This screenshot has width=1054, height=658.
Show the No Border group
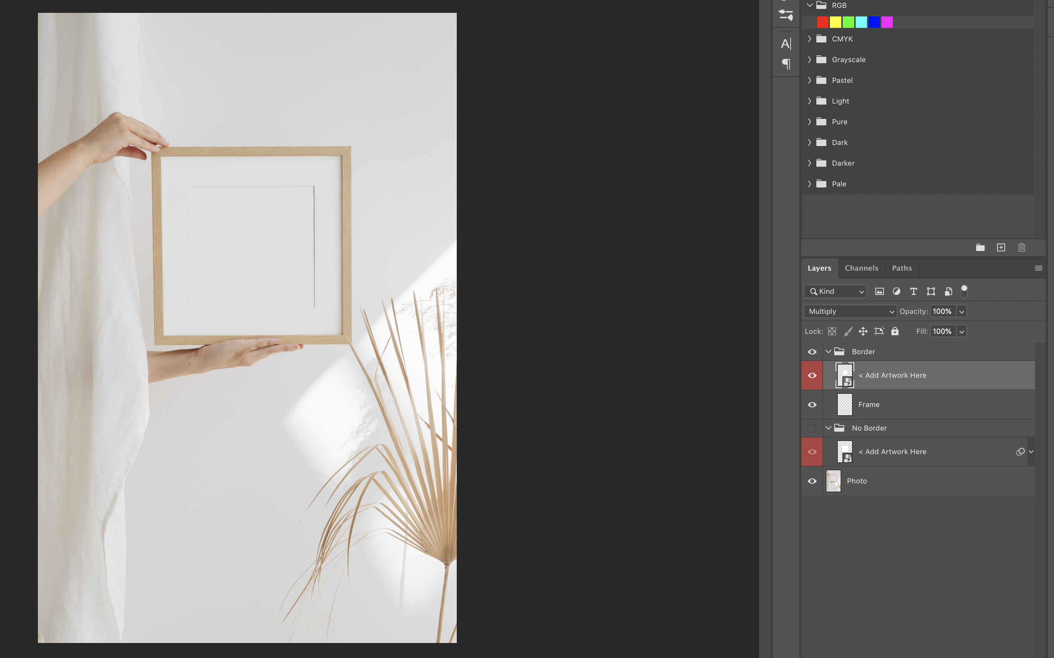812,428
